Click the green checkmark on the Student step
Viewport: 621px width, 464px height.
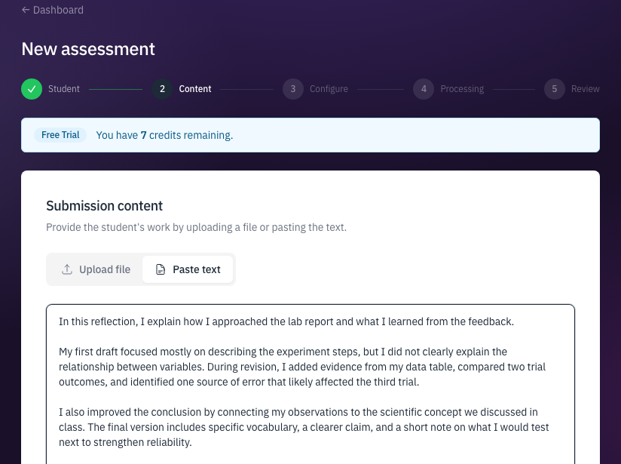coord(31,88)
